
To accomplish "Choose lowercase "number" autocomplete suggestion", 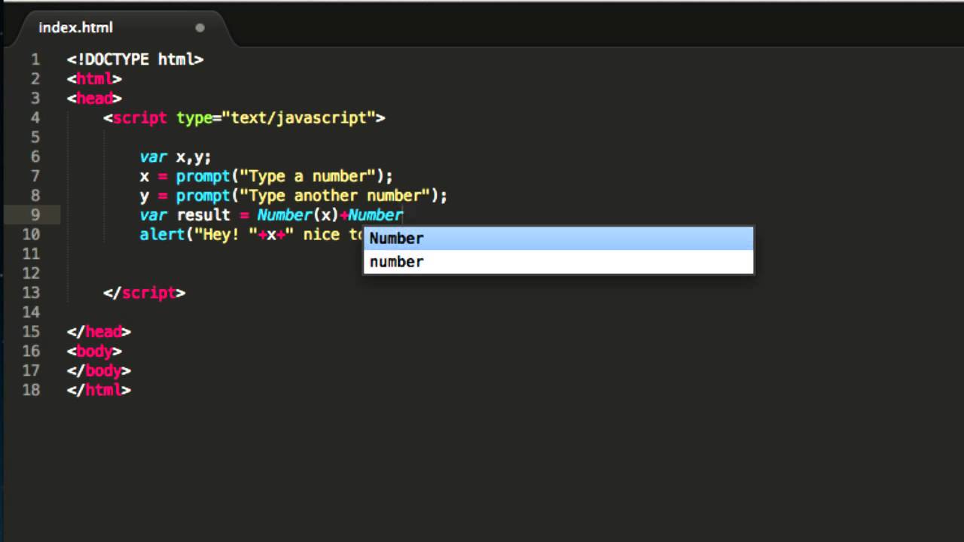I will [x=558, y=261].
